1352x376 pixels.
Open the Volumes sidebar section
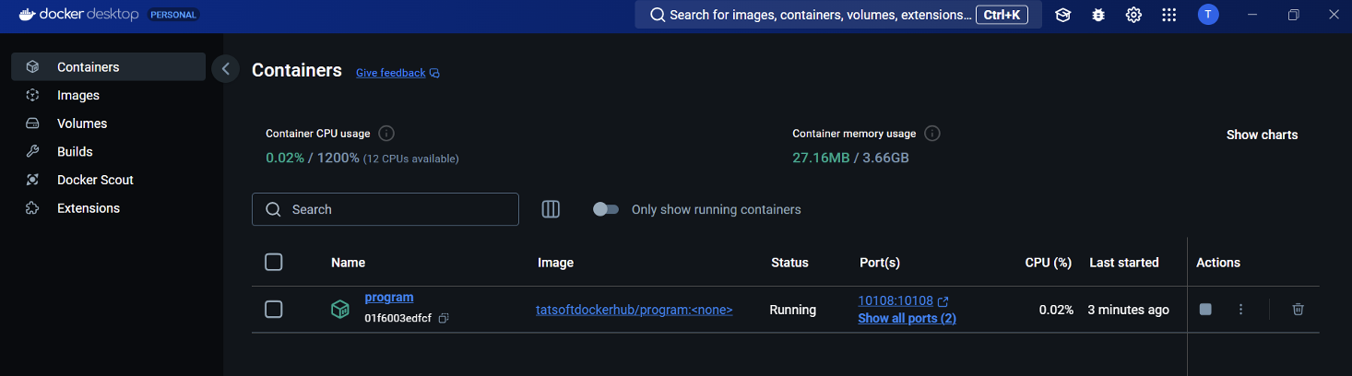click(x=108, y=123)
